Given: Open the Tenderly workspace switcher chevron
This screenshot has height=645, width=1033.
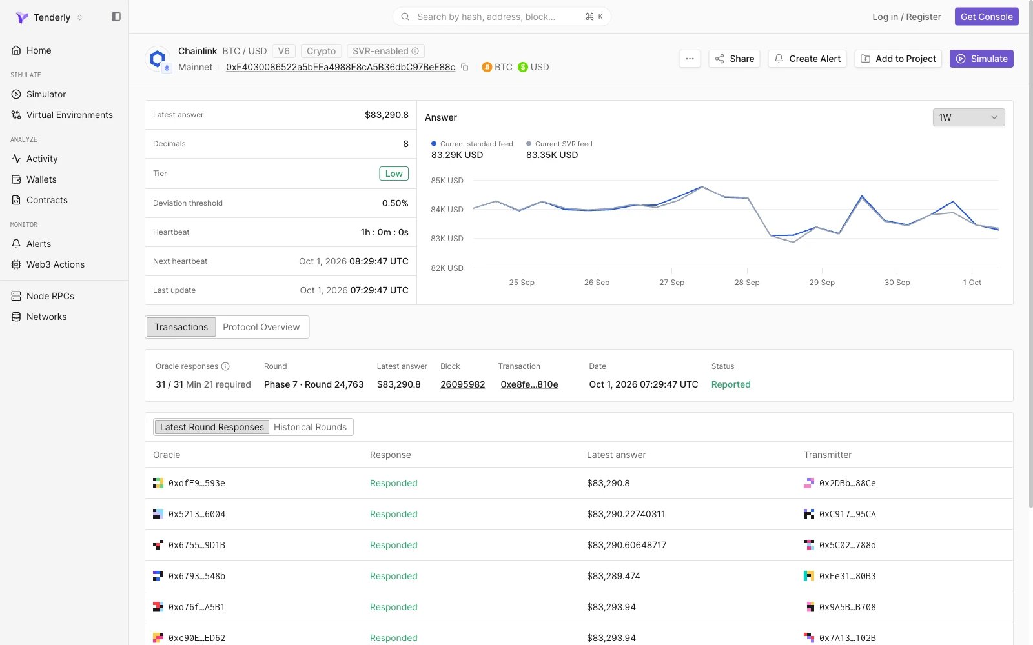Looking at the screenshot, I should (x=79, y=17).
